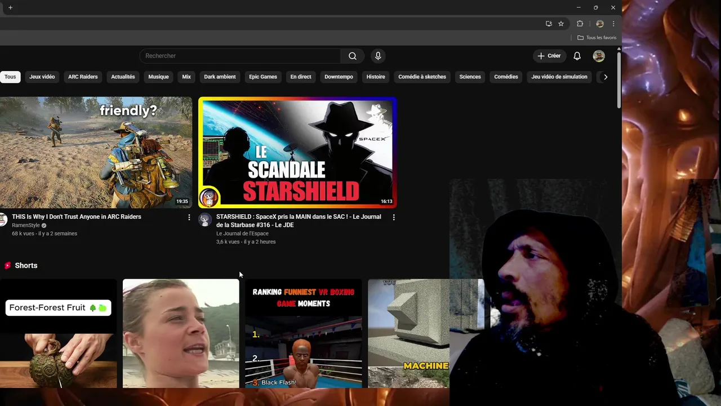Image resolution: width=721 pixels, height=406 pixels.
Task: Select the Epic Games chip
Action: point(263,77)
